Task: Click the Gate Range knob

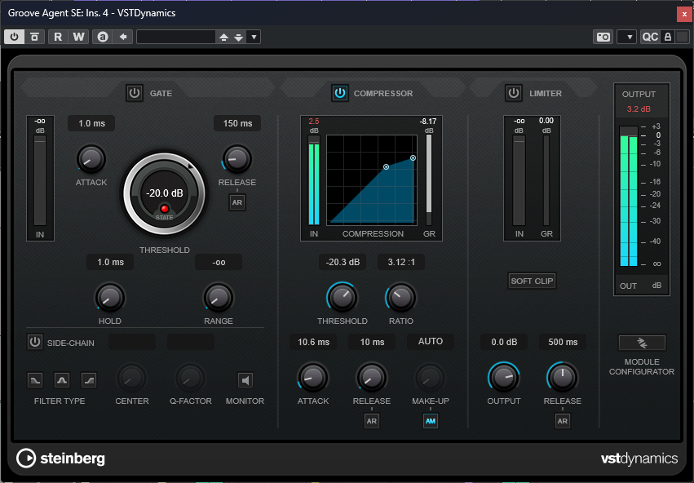Action: 219,297
